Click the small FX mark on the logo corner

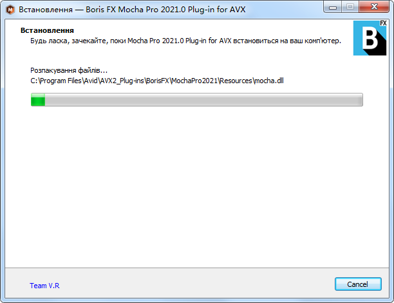tap(383, 23)
